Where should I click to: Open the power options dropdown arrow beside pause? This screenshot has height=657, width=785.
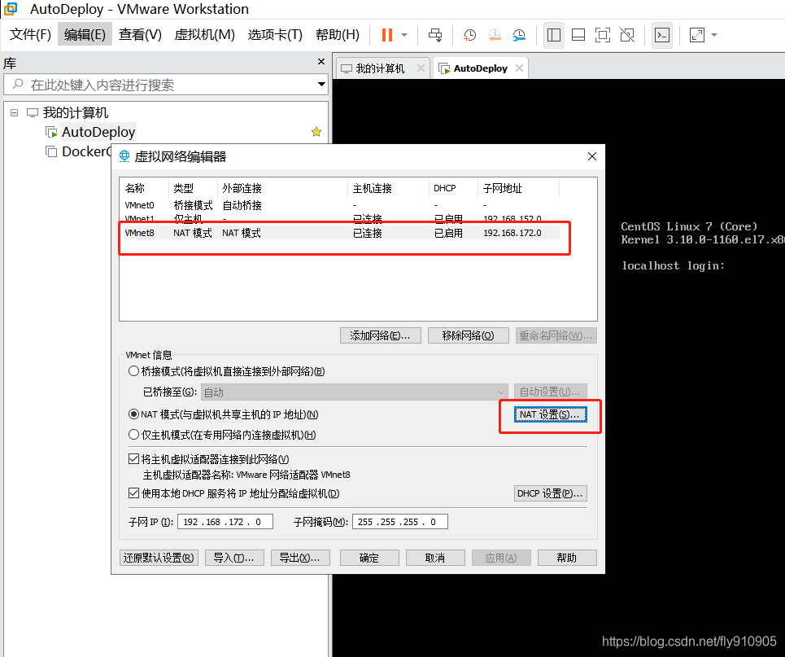click(404, 35)
